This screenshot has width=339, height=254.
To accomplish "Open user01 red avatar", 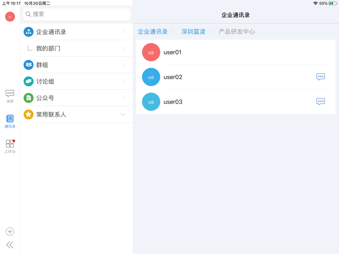I will click(151, 52).
